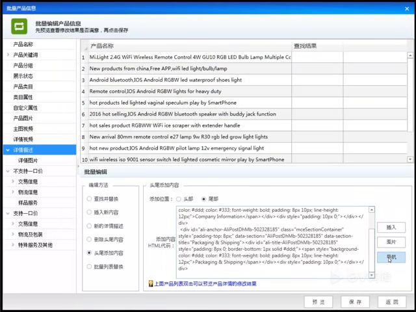
Task: Expand the 特殊服务及其他 node arrow
Action: tap(13, 245)
